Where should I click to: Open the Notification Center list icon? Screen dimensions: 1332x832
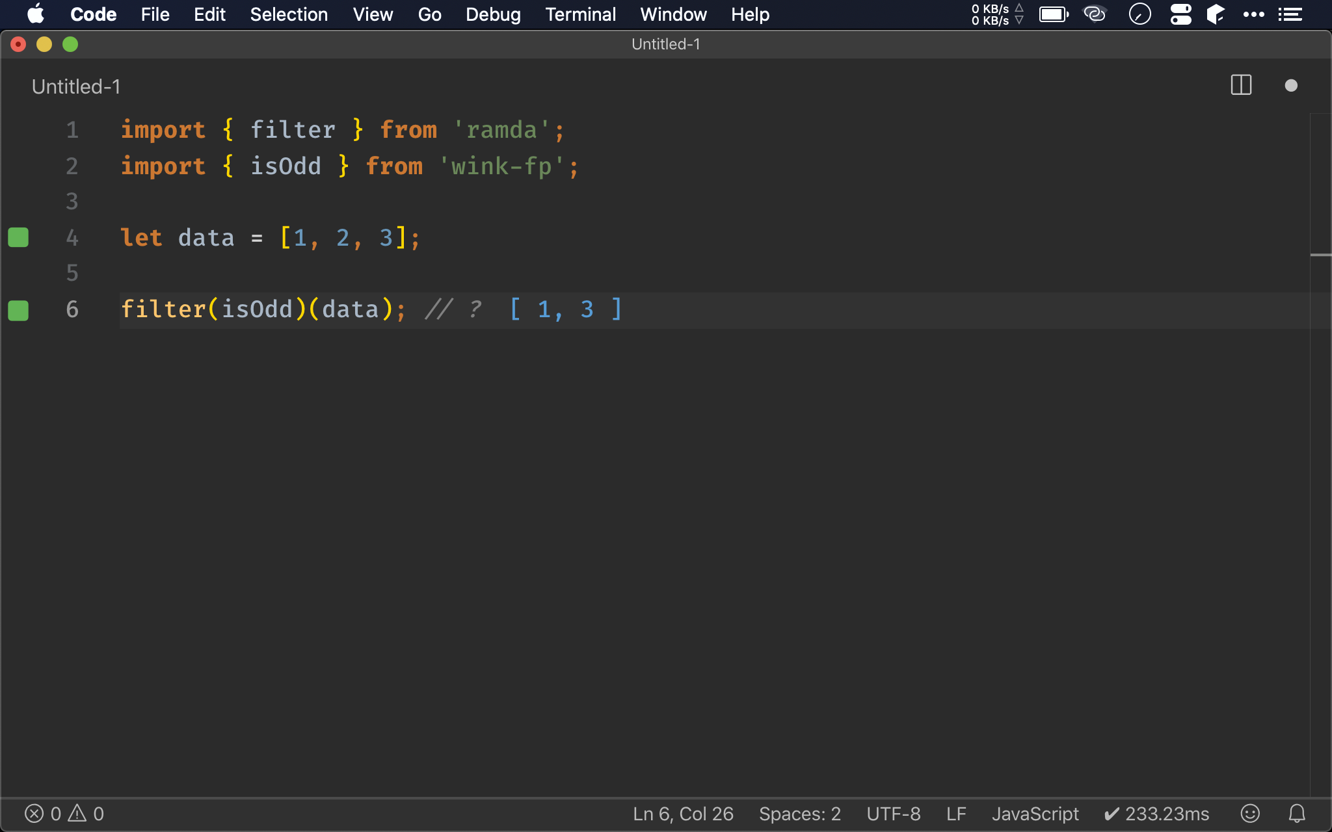click(x=1290, y=14)
